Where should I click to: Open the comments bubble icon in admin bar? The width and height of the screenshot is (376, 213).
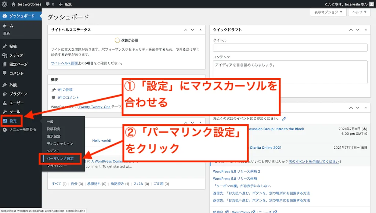(48, 4)
